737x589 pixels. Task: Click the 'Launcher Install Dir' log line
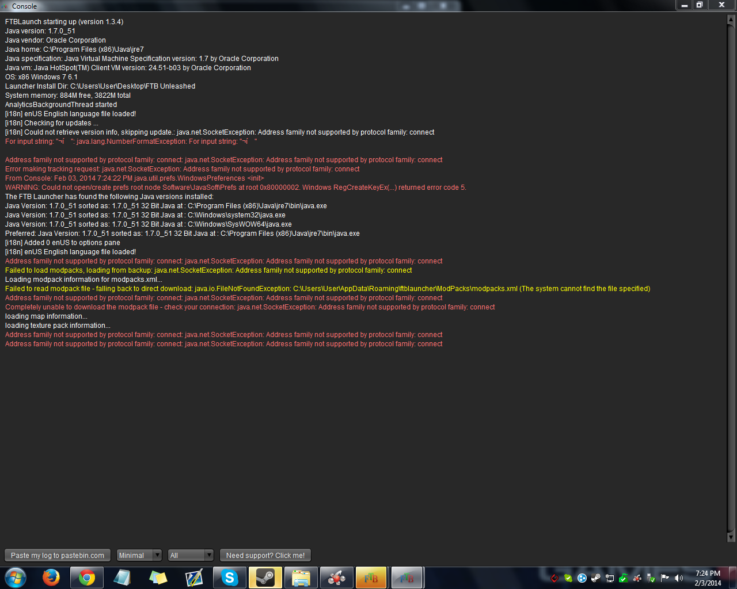100,86
